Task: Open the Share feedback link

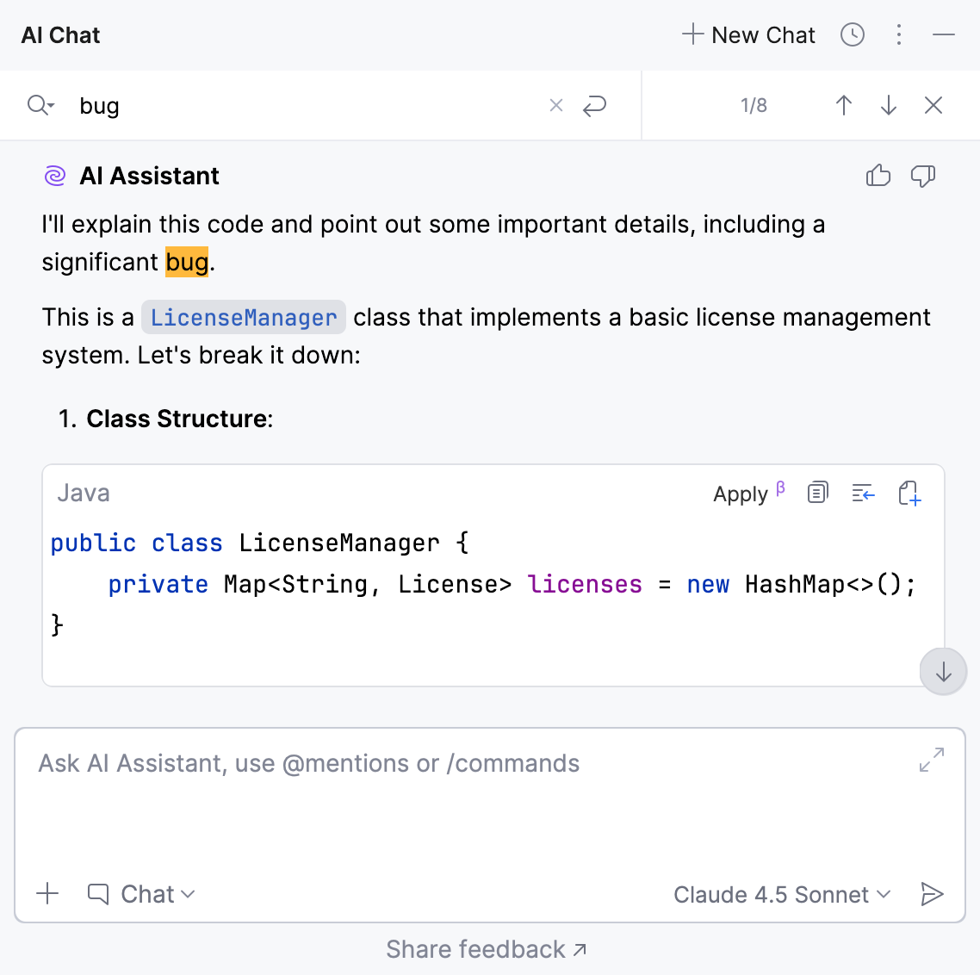Action: tap(485, 948)
